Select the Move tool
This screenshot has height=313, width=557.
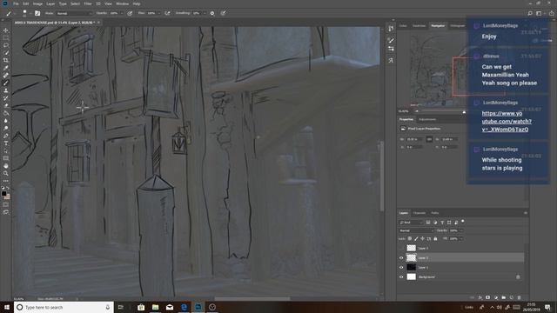6,30
